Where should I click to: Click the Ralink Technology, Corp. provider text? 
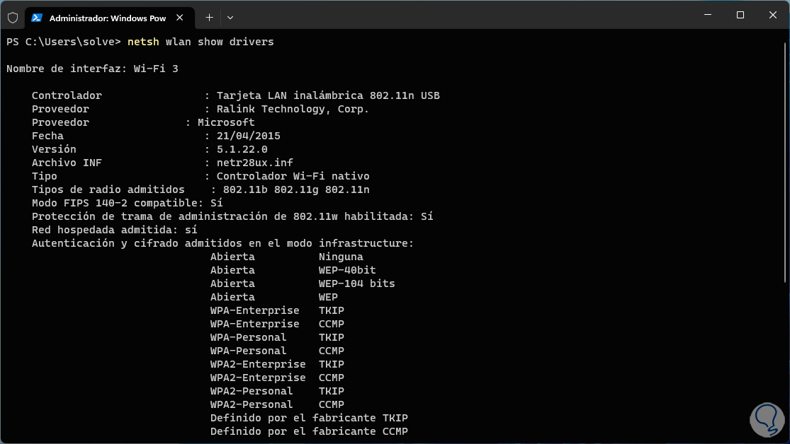tap(293, 109)
